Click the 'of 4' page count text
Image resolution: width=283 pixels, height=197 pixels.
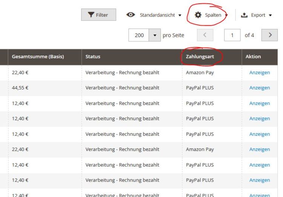249,35
